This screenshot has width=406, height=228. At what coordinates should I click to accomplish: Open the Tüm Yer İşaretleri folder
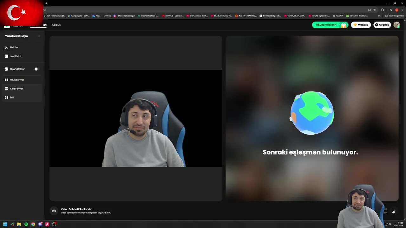pyautogui.click(x=394, y=16)
